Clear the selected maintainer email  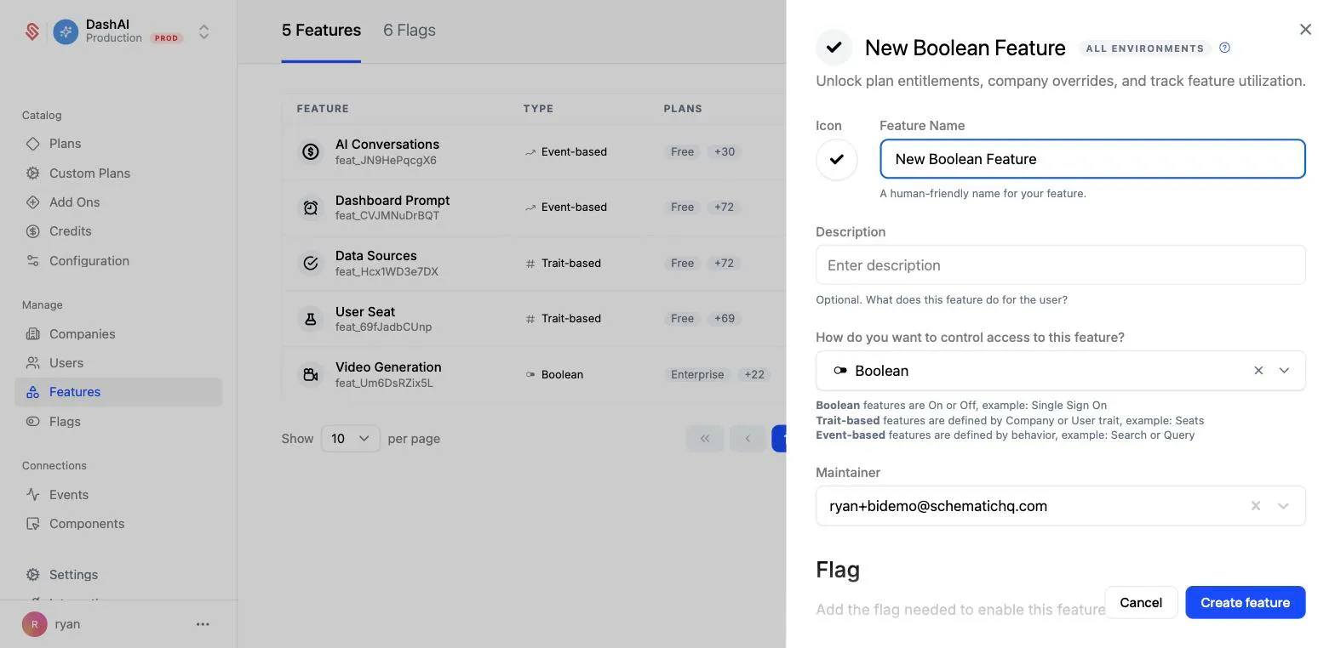[1256, 506]
